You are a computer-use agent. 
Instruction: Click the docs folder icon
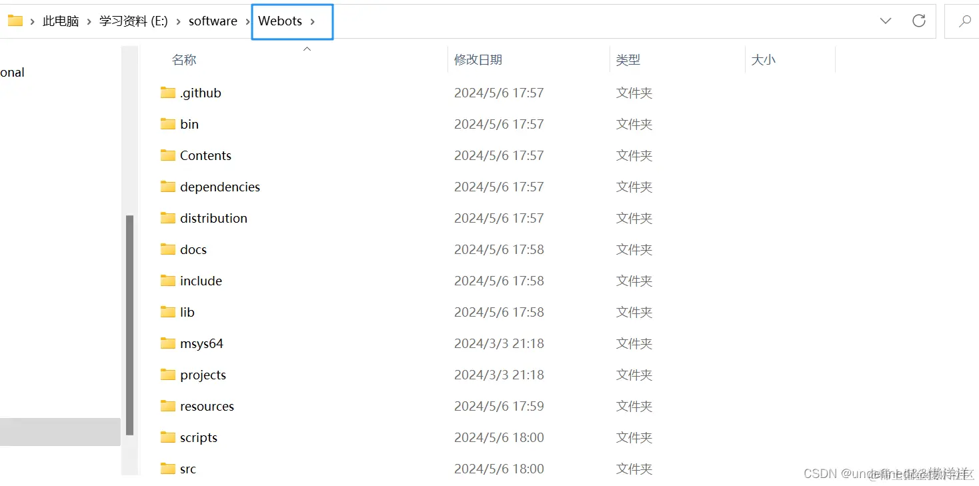click(168, 249)
